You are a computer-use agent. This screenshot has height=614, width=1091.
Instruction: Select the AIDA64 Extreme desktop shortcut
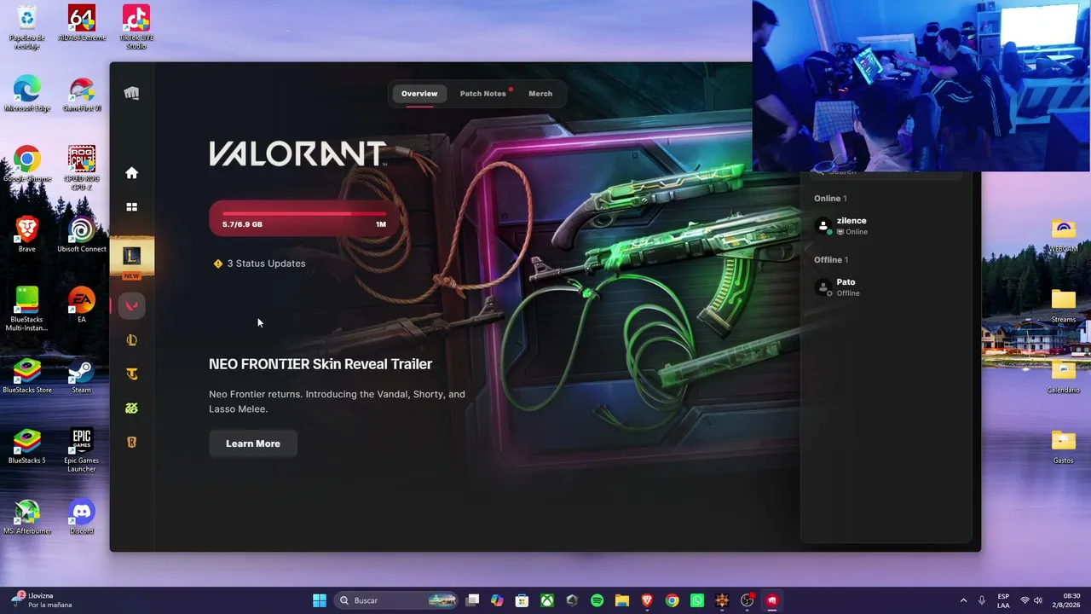[x=82, y=24]
